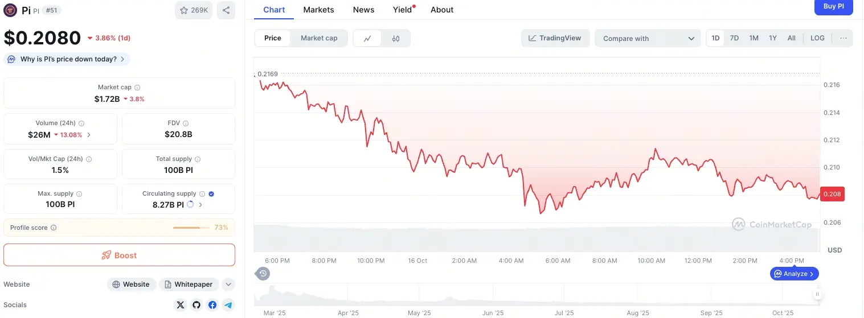Add Pi to watchlist with star icon
Image resolution: width=864 pixels, height=318 pixels.
[x=194, y=10]
